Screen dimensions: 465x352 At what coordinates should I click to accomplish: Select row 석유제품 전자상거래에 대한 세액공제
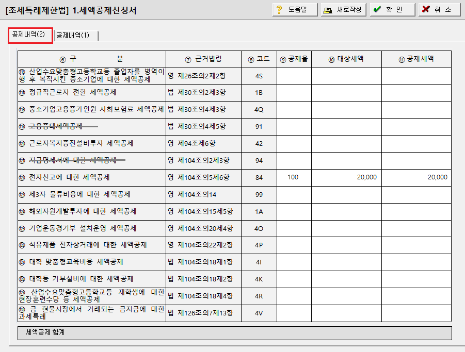point(92,245)
